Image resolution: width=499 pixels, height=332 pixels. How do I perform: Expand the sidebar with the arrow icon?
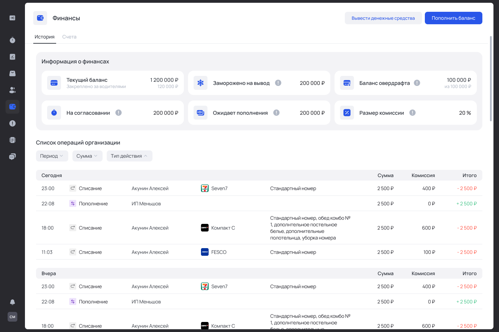tap(12, 18)
